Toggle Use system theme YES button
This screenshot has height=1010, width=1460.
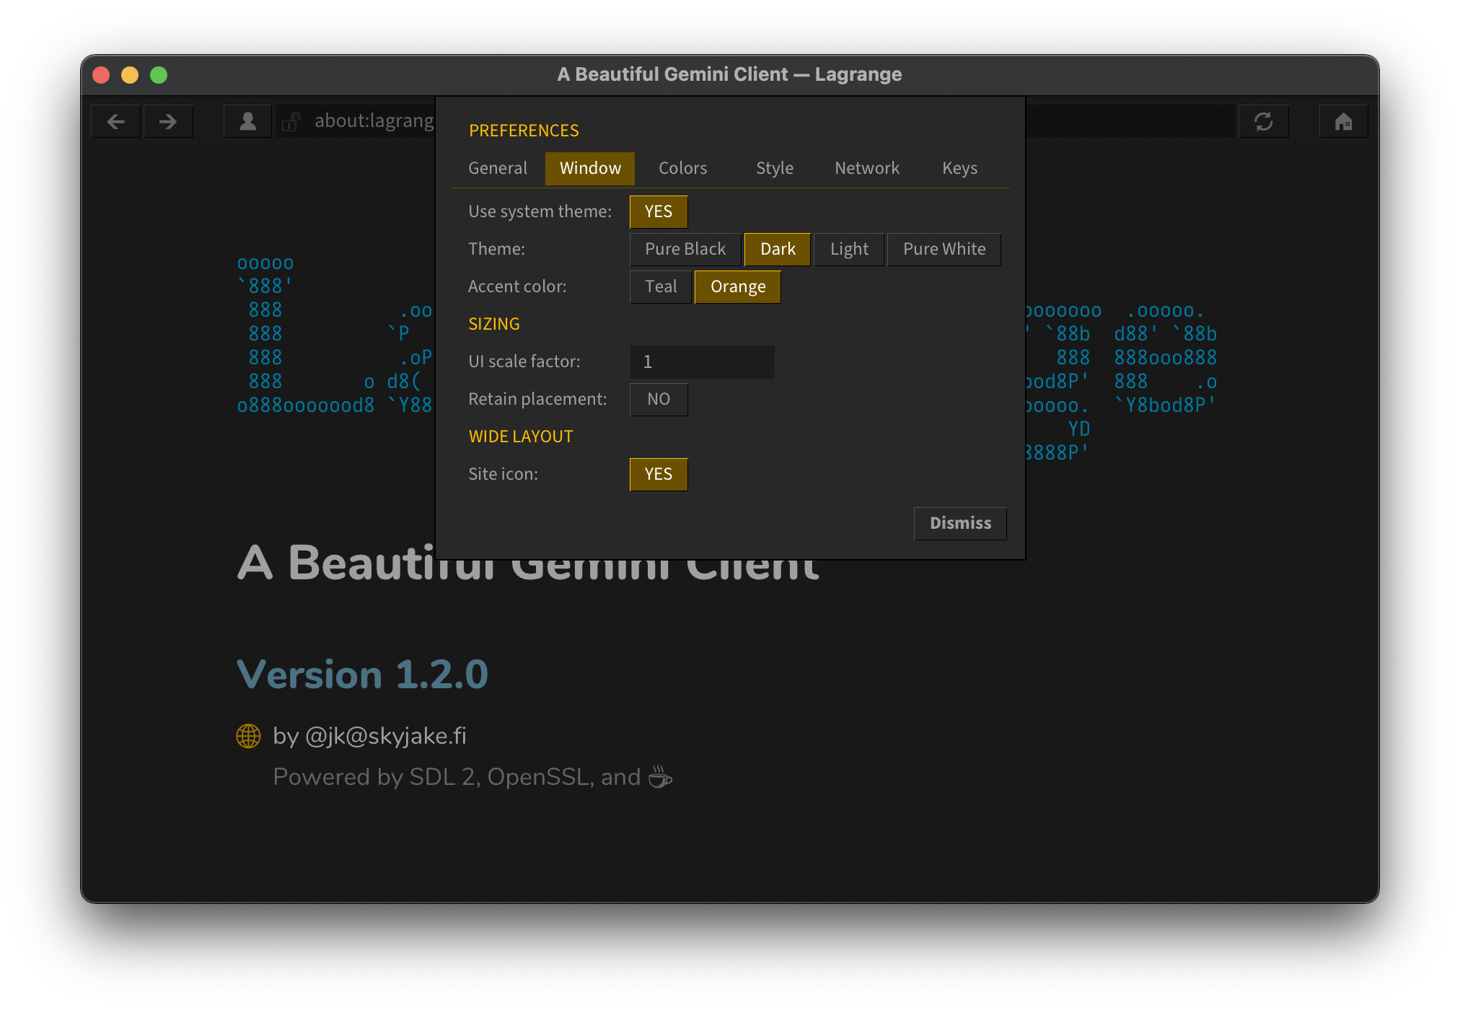tap(658, 211)
